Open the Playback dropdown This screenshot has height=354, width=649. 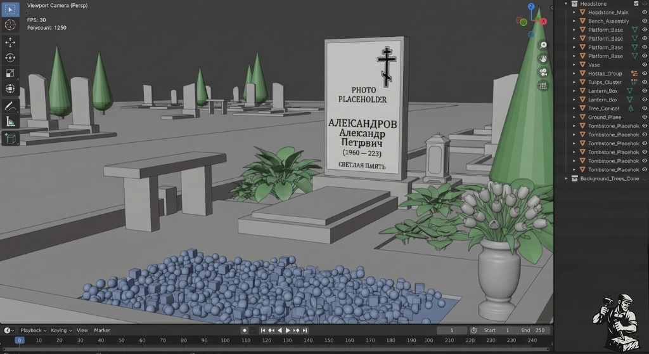[33, 331]
